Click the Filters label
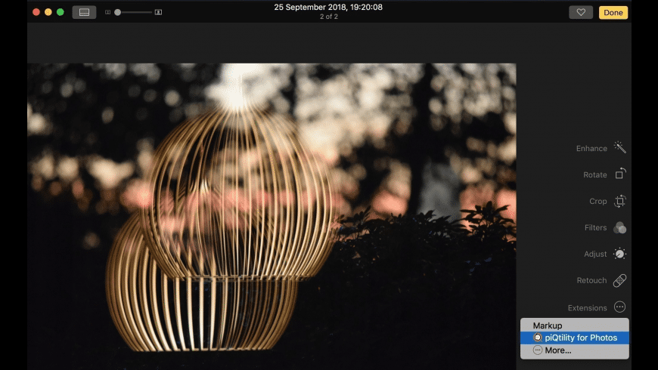Screen dimensions: 658x370 point(595,227)
